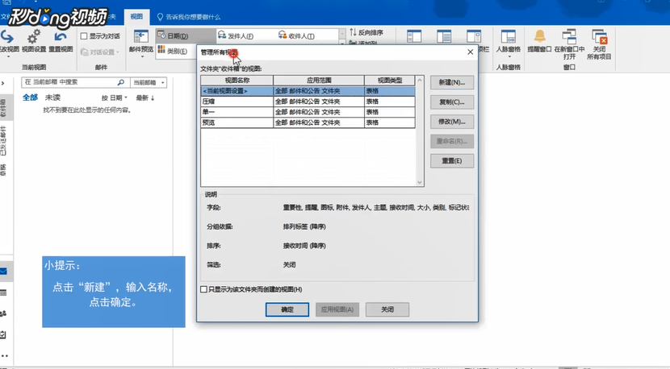
Task: Click 修改(M)... button
Action: coord(452,122)
